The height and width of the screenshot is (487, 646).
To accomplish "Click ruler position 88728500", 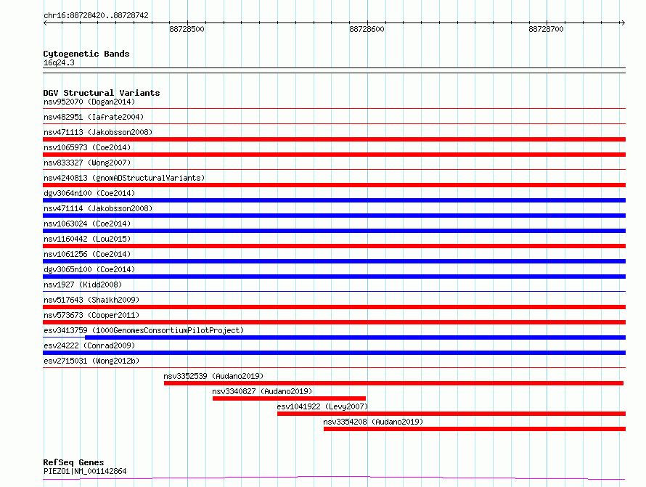I will [x=187, y=29].
